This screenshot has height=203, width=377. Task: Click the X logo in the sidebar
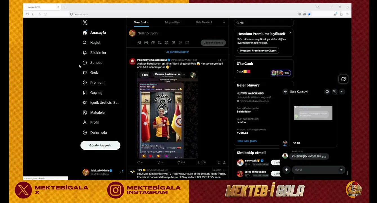(85, 23)
